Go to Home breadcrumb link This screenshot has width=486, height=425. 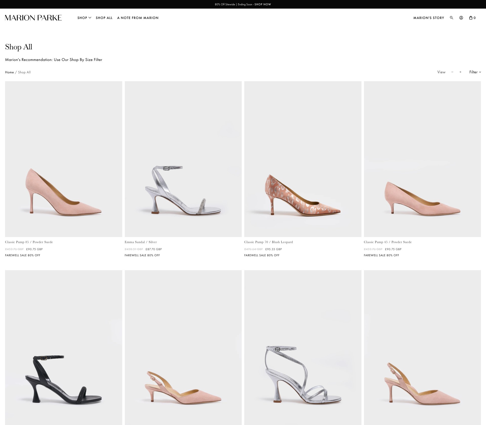pyautogui.click(x=9, y=72)
